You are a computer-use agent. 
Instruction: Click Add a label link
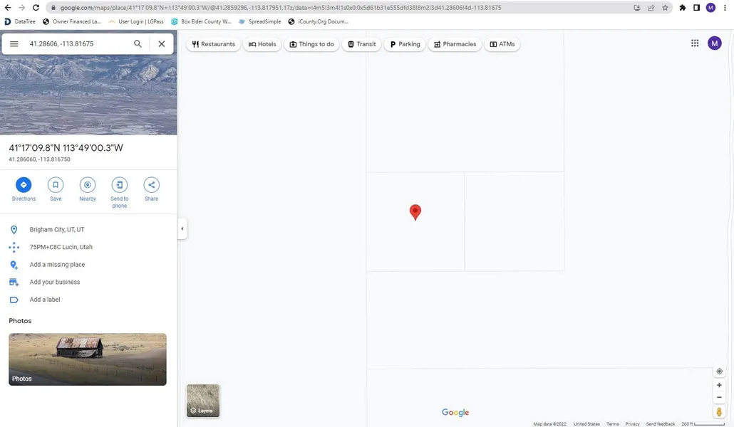pos(45,300)
